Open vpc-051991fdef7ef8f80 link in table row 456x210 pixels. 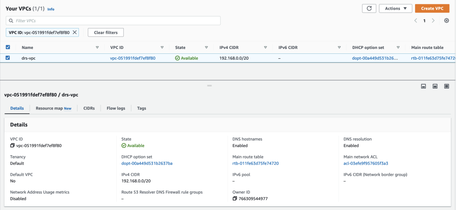[133, 58]
